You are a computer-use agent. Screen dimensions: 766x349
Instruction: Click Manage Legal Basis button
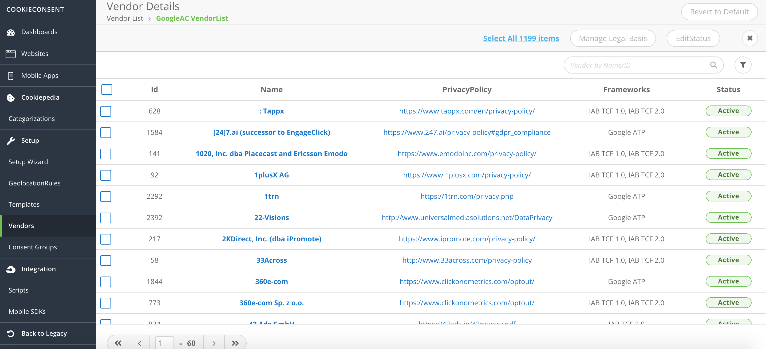click(613, 38)
